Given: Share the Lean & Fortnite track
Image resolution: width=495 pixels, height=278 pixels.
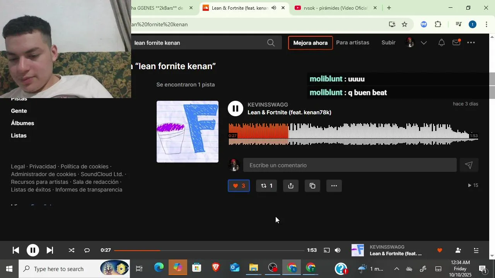Looking at the screenshot, I should 291,186.
